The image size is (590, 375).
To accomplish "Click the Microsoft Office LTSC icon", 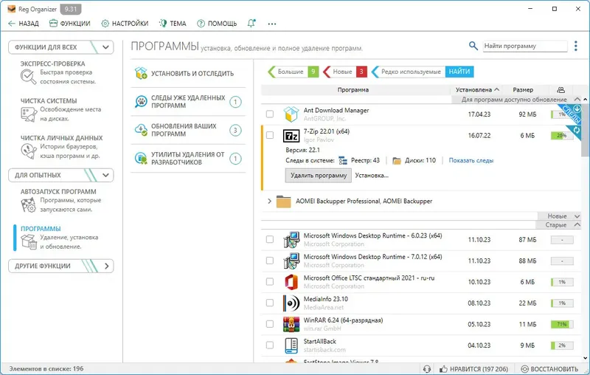I will 291,282.
